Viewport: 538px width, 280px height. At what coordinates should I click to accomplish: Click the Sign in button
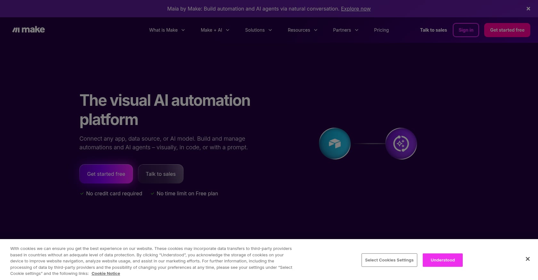tap(466, 30)
